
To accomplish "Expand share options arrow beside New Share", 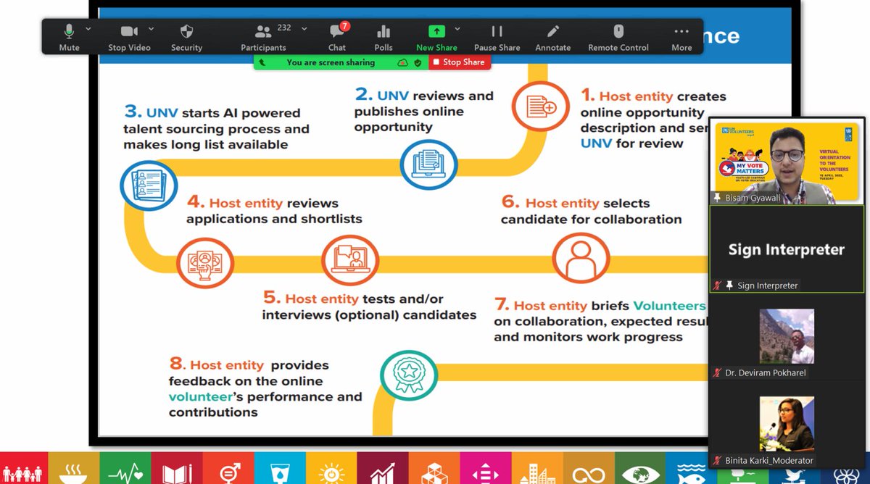I will (x=457, y=29).
